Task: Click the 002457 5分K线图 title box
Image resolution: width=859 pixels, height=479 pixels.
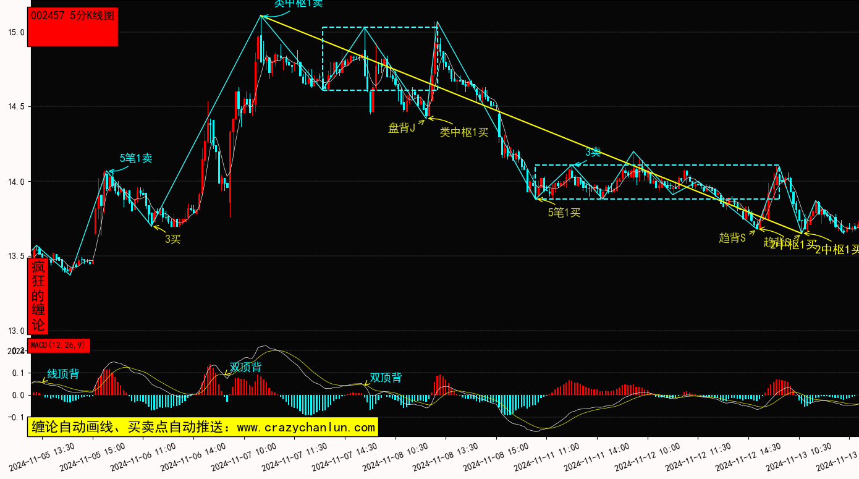Action: click(x=73, y=27)
